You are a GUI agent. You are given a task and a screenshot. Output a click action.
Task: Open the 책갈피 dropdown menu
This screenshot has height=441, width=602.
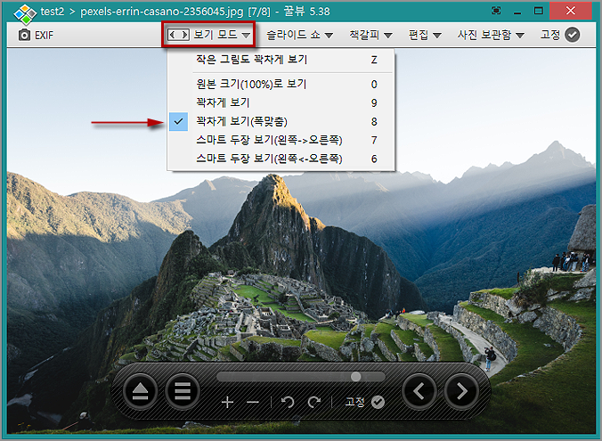click(370, 35)
